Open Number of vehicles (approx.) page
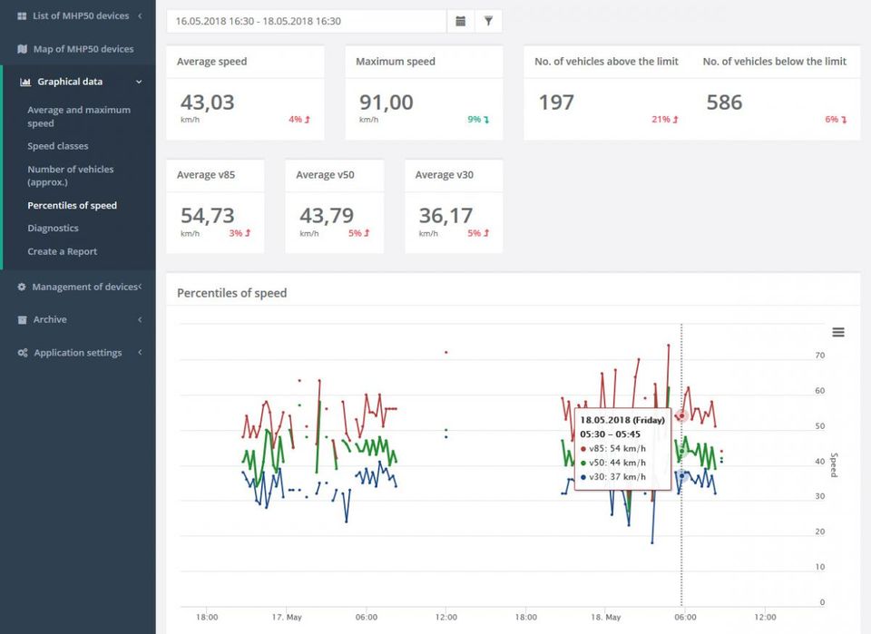The height and width of the screenshot is (634, 871). (71, 175)
